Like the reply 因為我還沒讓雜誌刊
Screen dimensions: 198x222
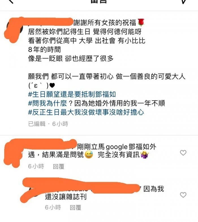coord(183,195)
